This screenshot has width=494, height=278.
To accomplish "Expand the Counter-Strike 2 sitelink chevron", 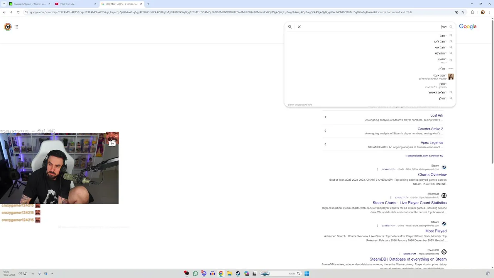I will pyautogui.click(x=325, y=131).
